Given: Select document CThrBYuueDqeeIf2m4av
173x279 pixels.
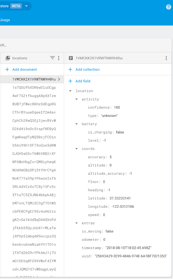Looking at the screenshot, I should 34,112.
